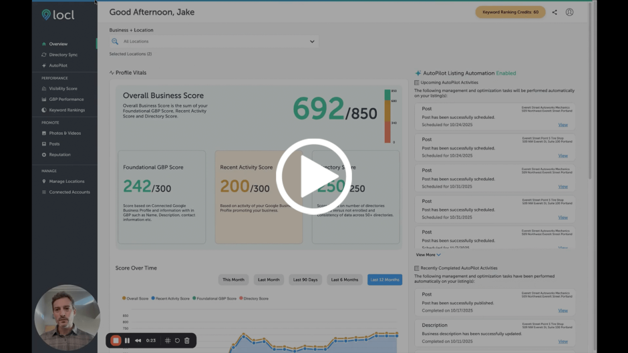Screen dimensions: 628x353
Task: Delete the recording with the trash icon
Action: [x=187, y=340]
